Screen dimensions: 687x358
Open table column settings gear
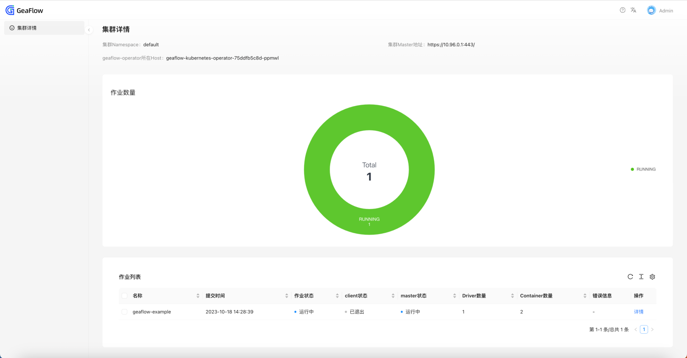coord(653,277)
